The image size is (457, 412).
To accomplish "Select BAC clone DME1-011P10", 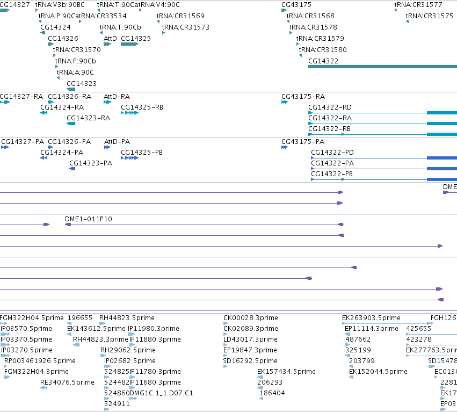I will tap(204, 225).
